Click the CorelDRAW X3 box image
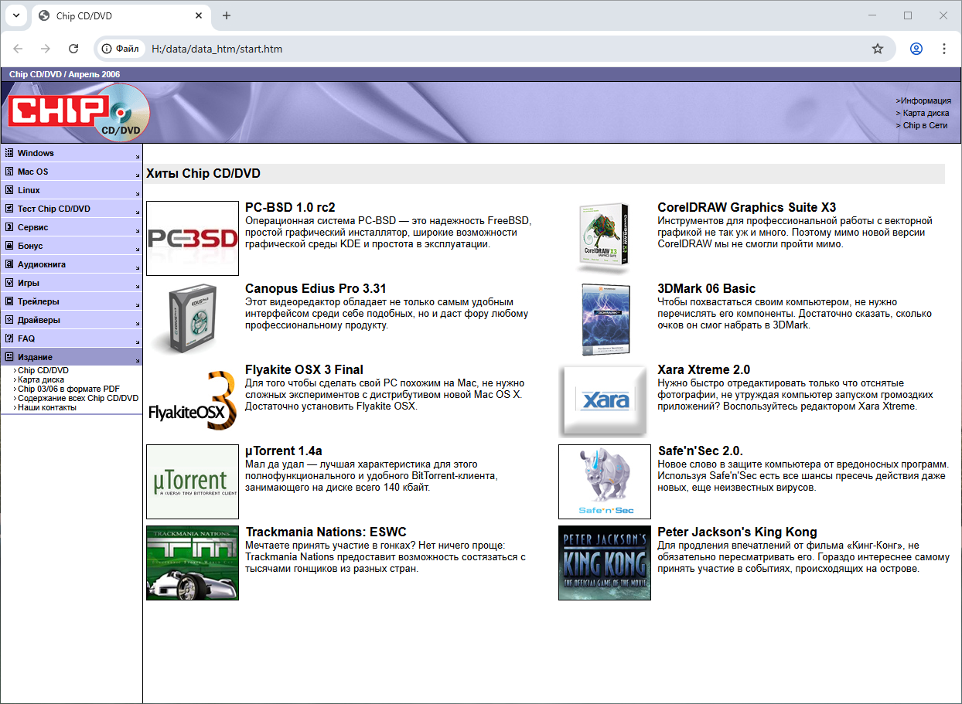This screenshot has width=962, height=704. click(605, 238)
